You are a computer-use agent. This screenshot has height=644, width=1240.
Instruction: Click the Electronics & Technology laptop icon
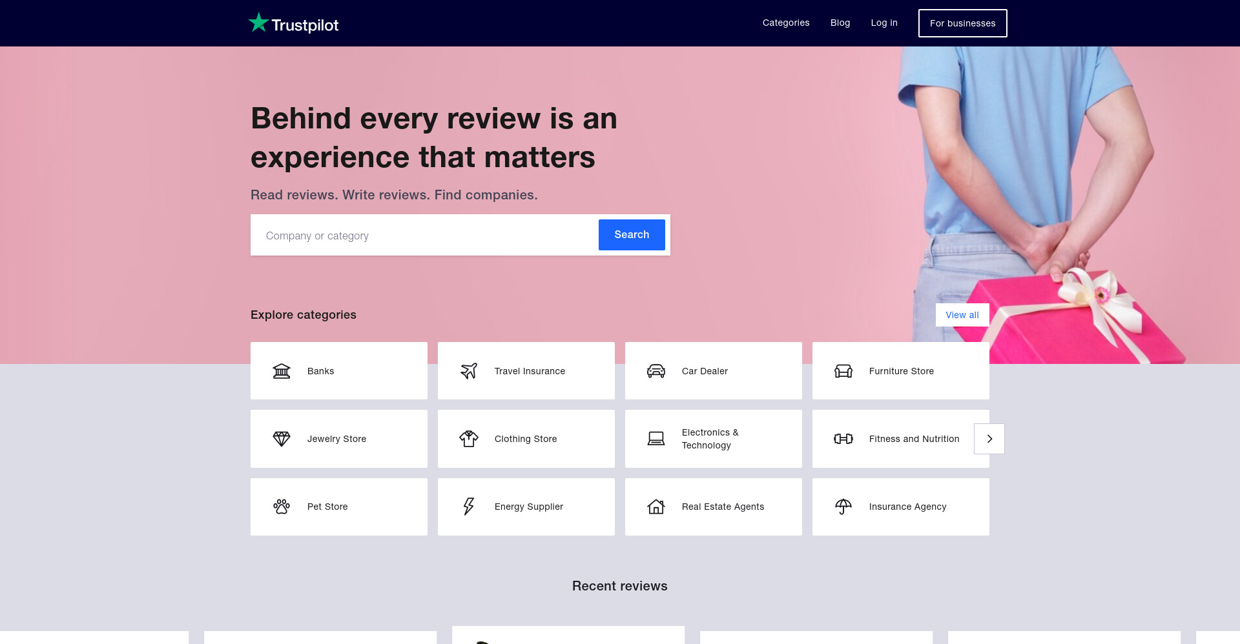click(x=656, y=439)
